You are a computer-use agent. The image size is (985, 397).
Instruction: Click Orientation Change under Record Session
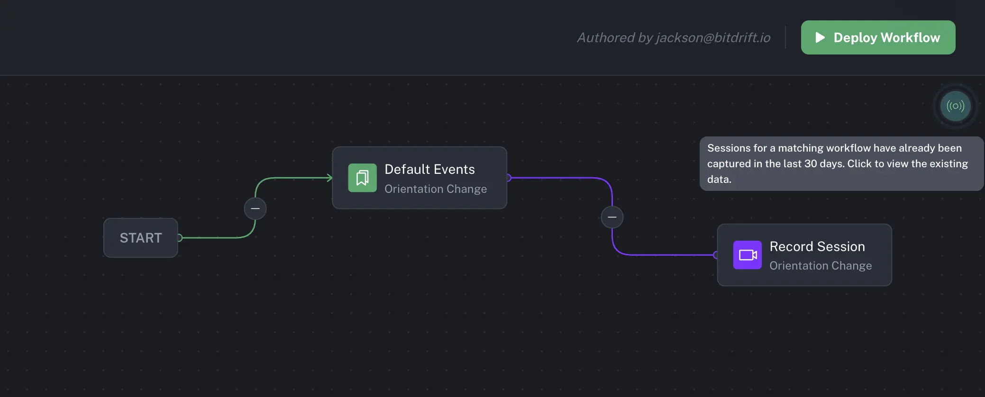click(x=820, y=266)
